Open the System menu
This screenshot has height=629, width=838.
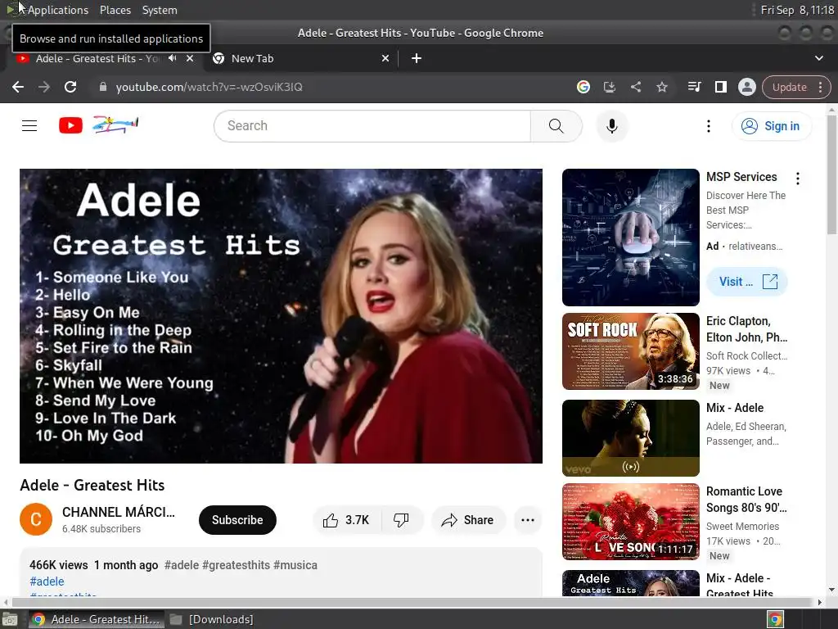click(x=160, y=10)
